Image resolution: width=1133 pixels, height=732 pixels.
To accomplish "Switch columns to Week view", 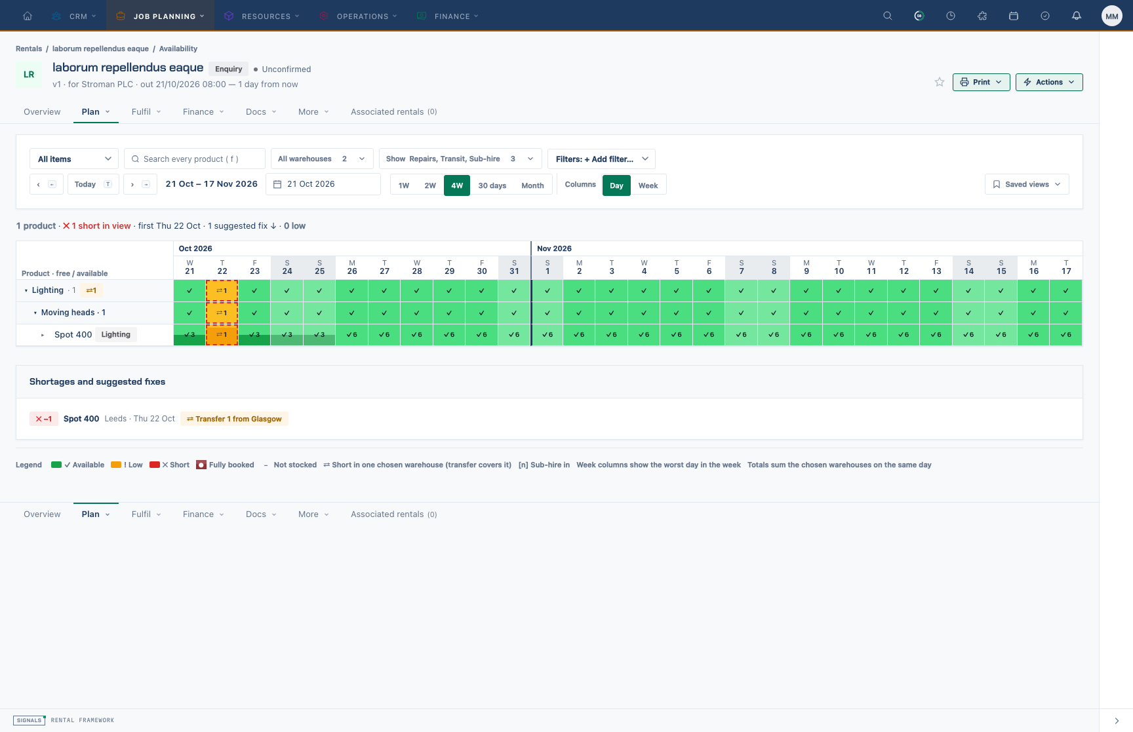I will point(648,185).
